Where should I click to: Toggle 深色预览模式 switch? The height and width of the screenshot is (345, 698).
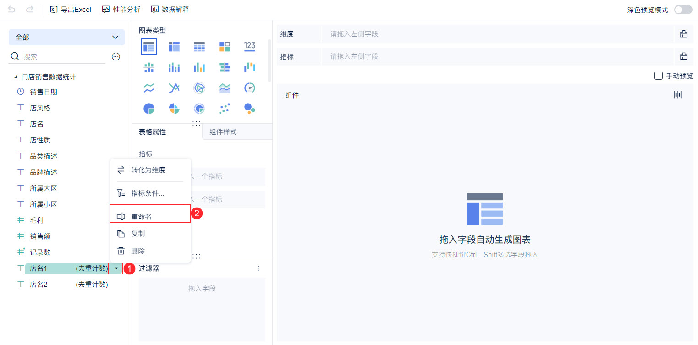(683, 10)
